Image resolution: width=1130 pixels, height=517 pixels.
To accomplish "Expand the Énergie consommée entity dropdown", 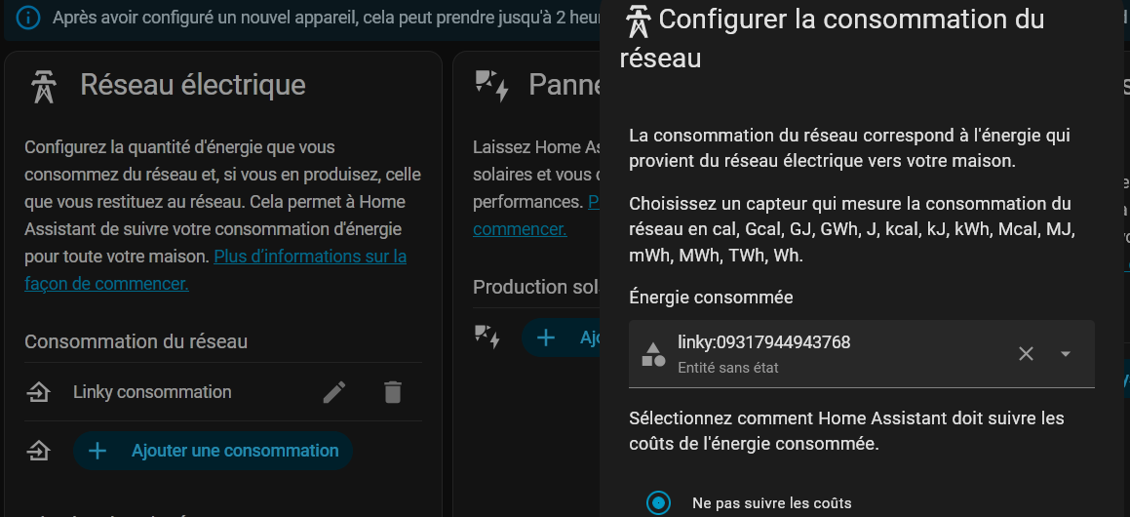I will pyautogui.click(x=1066, y=354).
